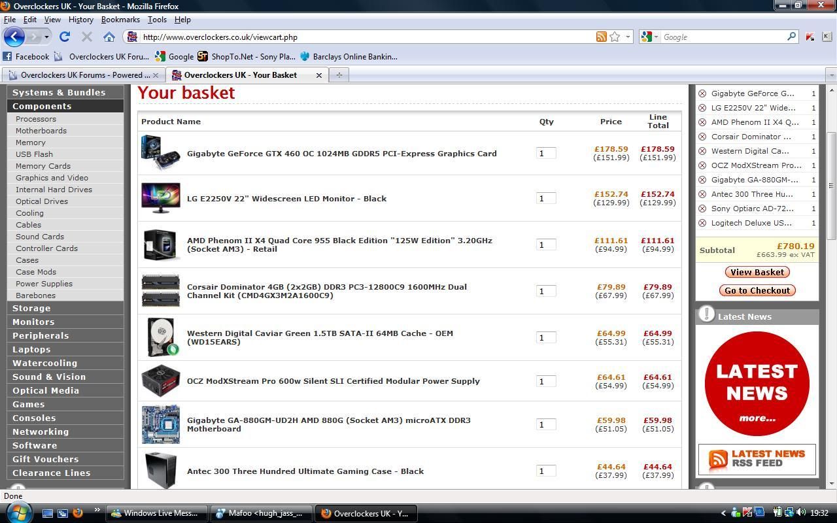Open the File menu

10,20
